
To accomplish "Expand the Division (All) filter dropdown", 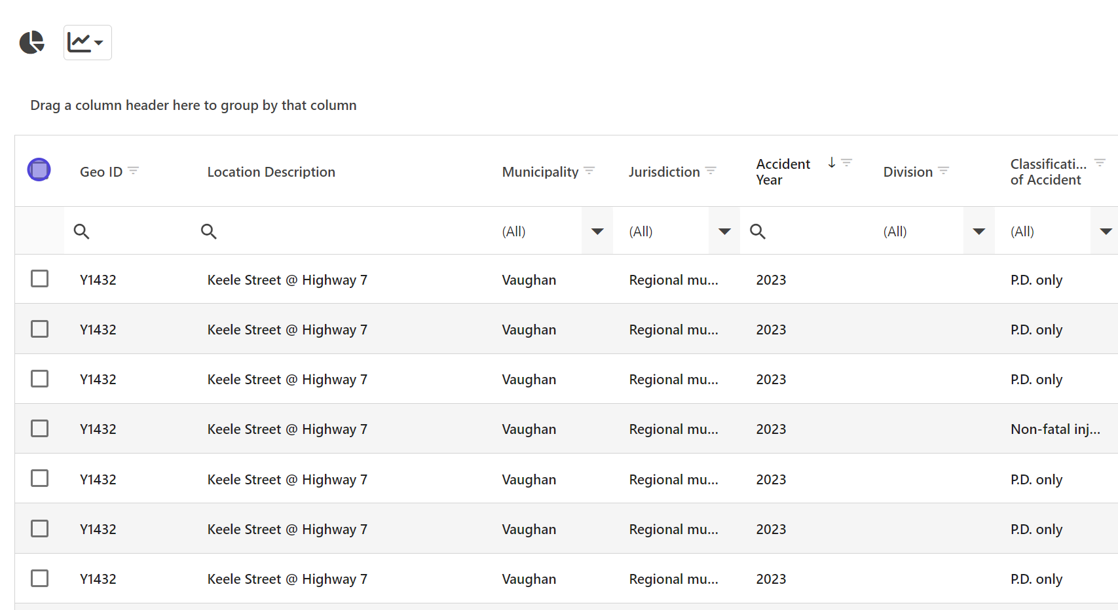I will pos(978,231).
